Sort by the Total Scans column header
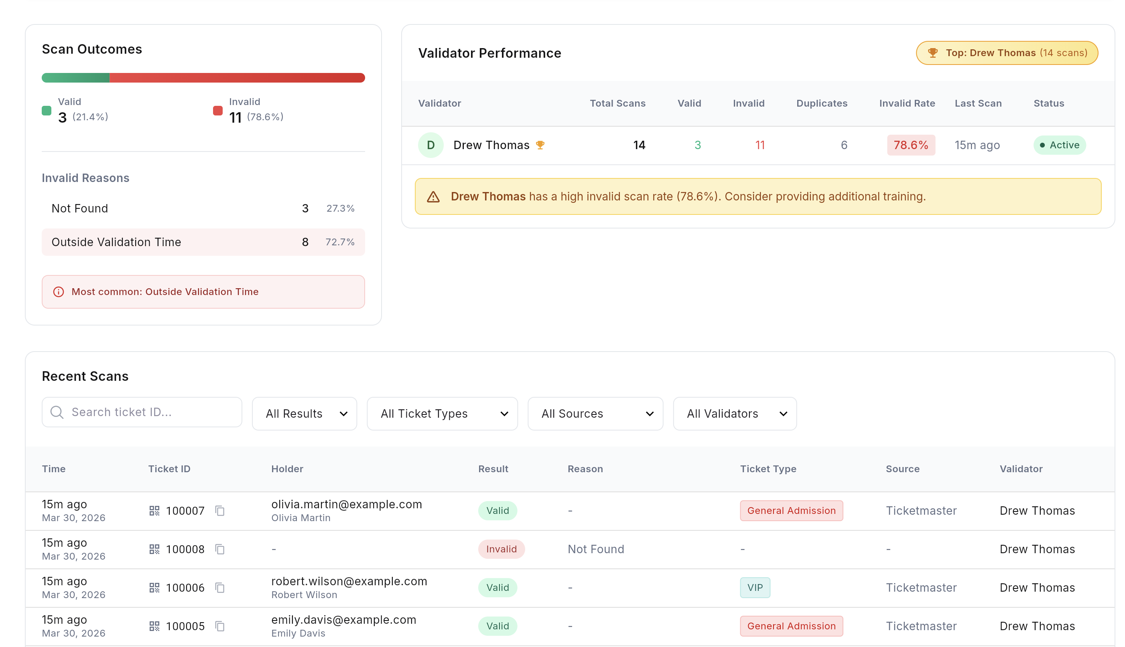 (x=617, y=103)
